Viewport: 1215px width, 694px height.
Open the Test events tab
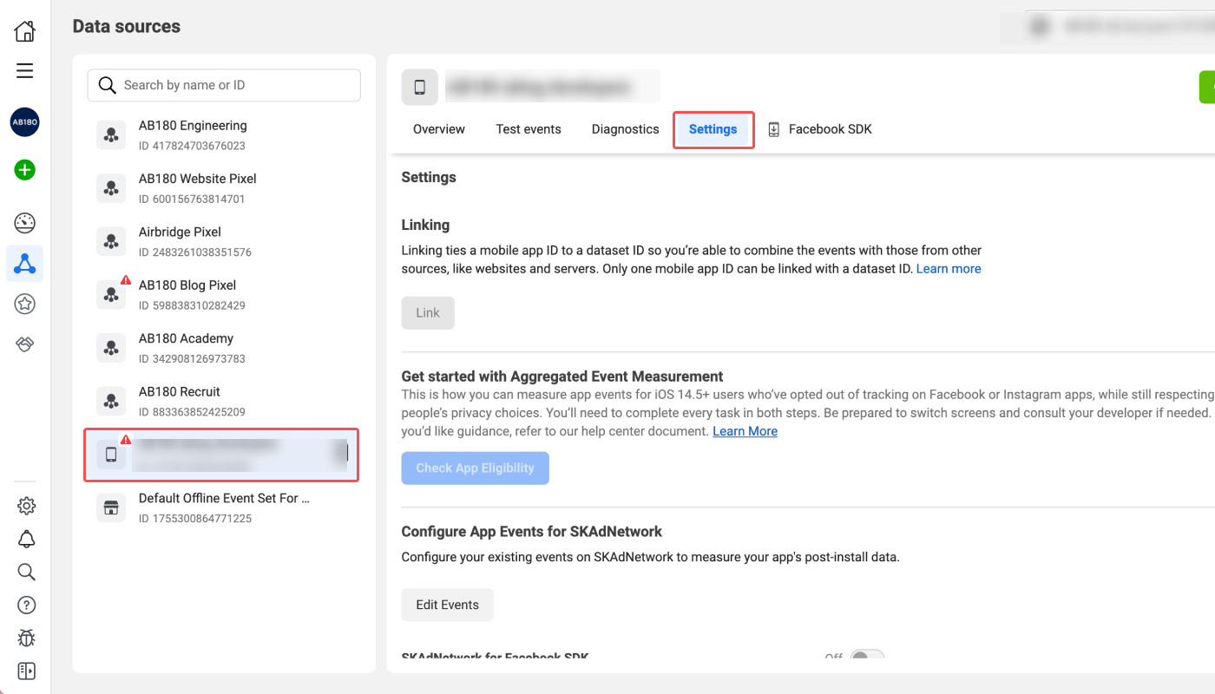529,129
